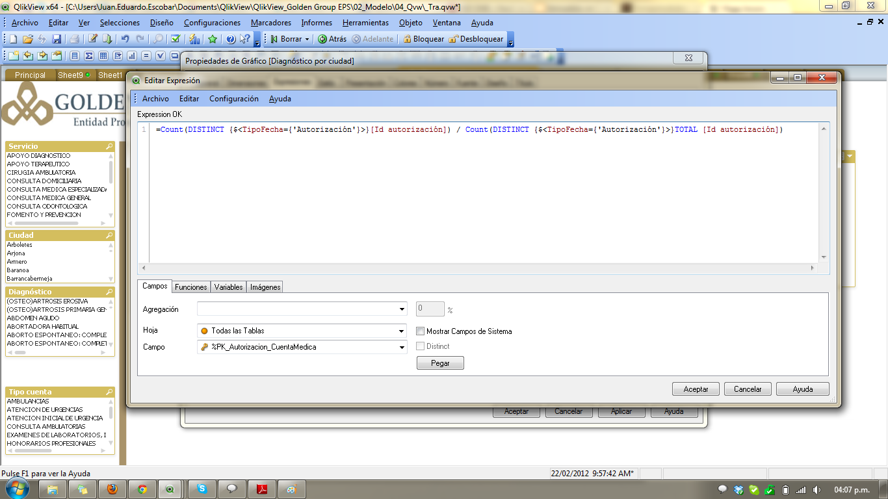The height and width of the screenshot is (499, 888).
Task: Create a List Box object icon
Action: [75, 56]
